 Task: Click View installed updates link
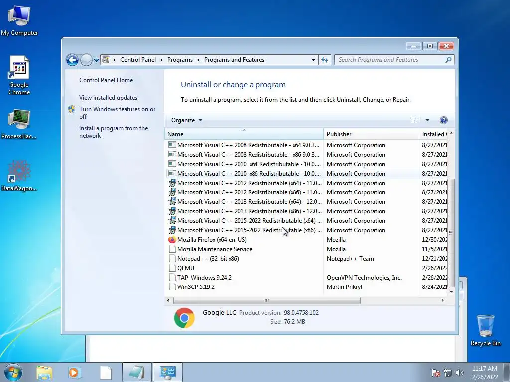point(108,98)
